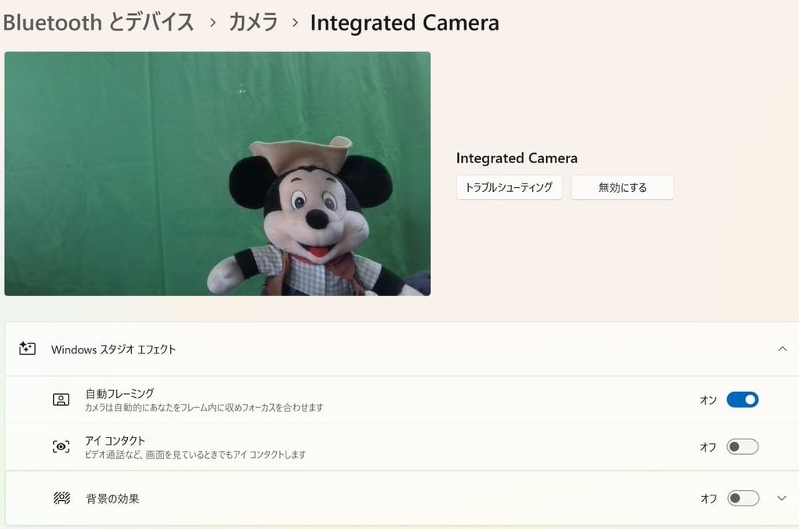Click the アイ コンタクト label
This screenshot has width=799, height=529.
(115, 440)
